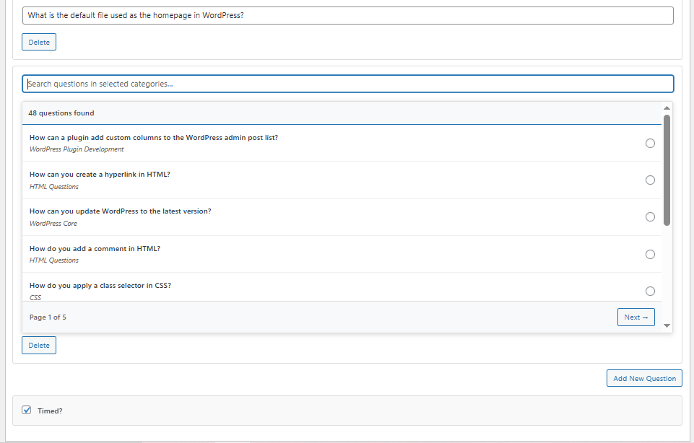Click the update WordPress question title

(x=121, y=211)
